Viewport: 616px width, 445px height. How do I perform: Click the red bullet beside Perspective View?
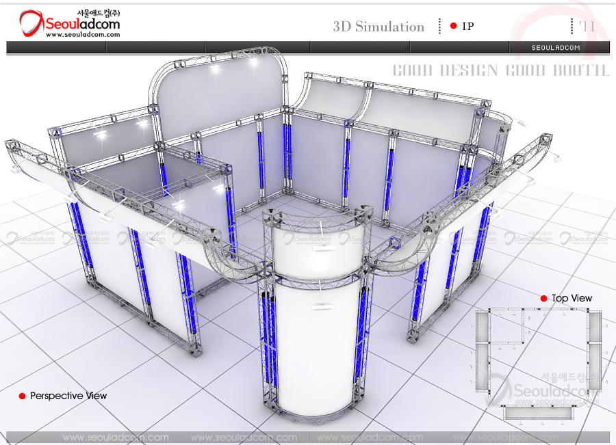coord(22,396)
